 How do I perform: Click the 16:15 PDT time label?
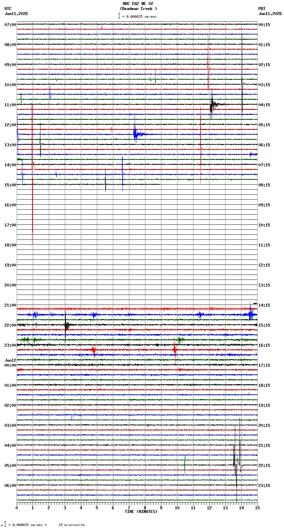[264, 345]
